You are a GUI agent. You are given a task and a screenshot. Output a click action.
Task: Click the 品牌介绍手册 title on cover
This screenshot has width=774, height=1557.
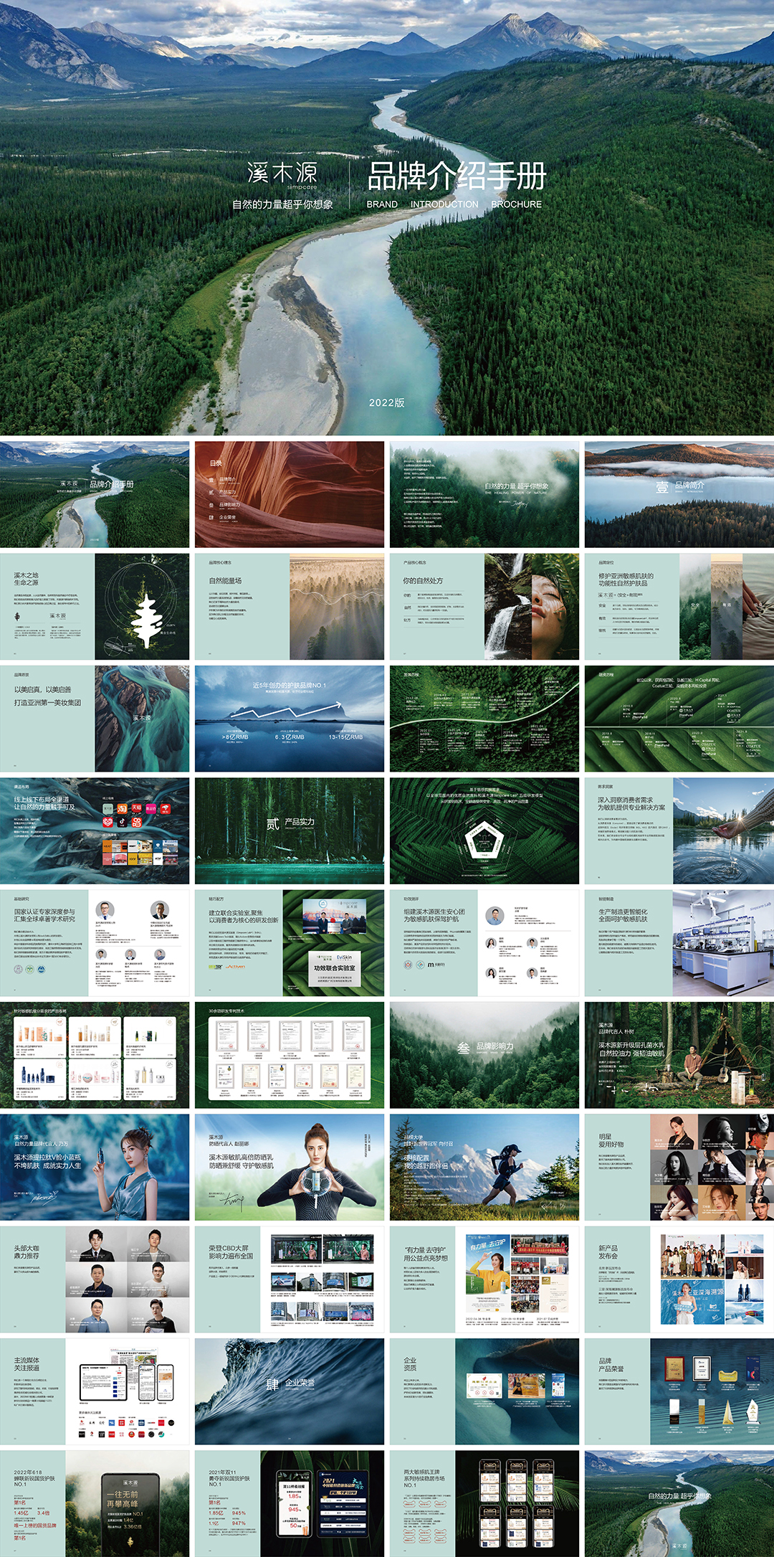pos(457,176)
